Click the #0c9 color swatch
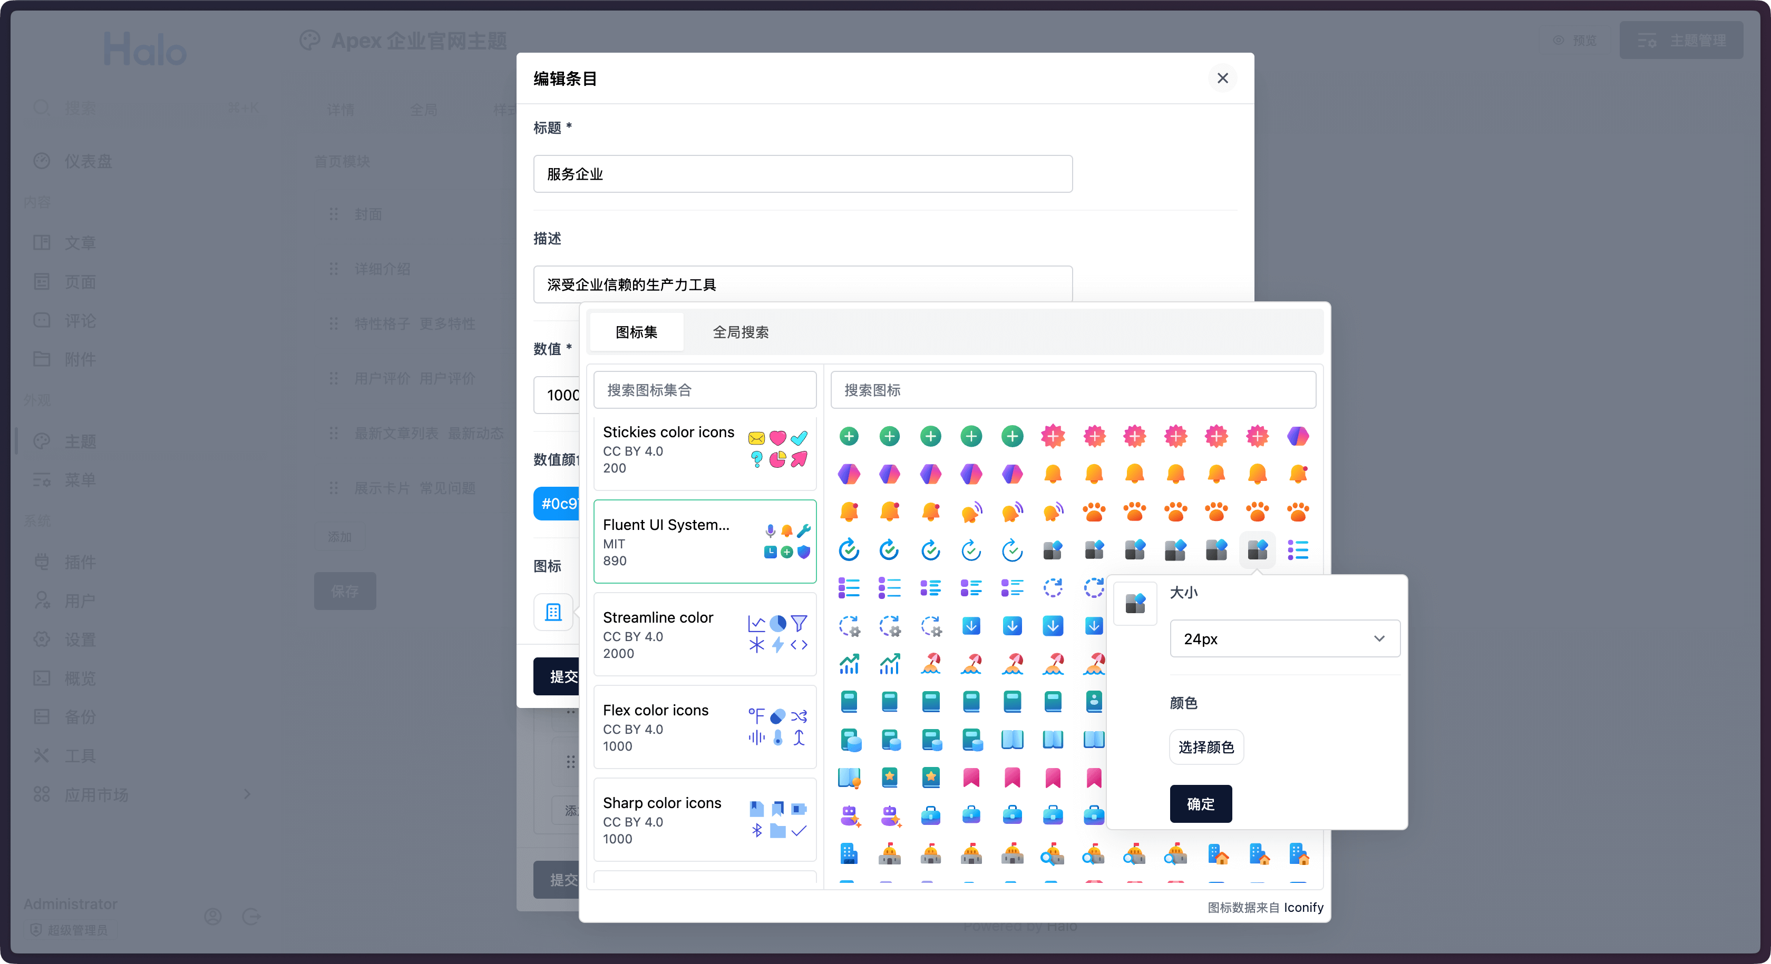The width and height of the screenshot is (1771, 964). 558,503
